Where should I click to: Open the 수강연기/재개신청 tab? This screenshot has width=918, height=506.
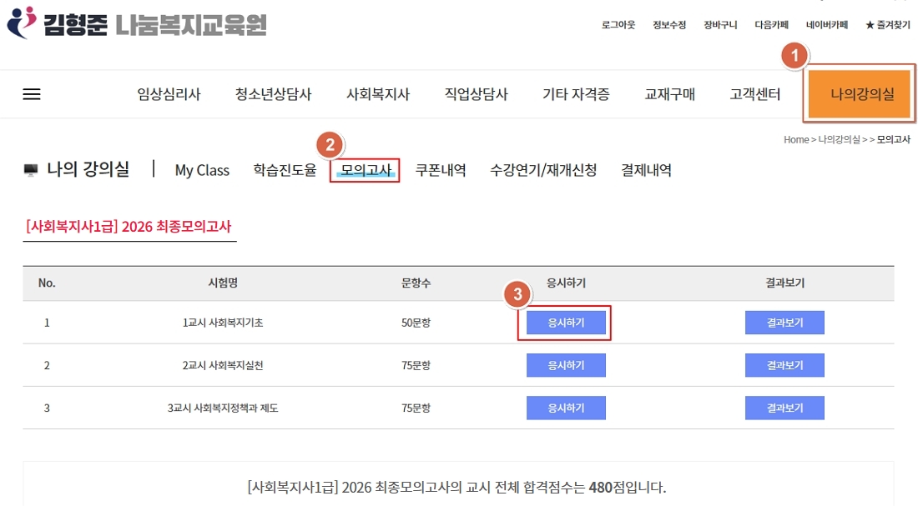(543, 170)
